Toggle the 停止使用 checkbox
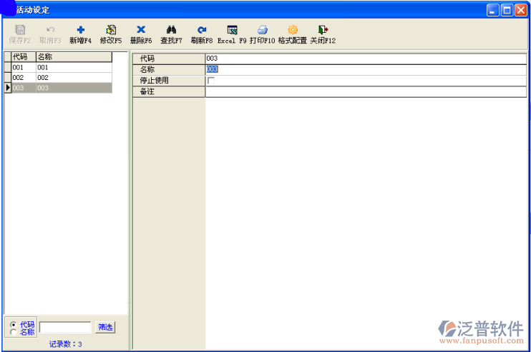 tap(210, 81)
